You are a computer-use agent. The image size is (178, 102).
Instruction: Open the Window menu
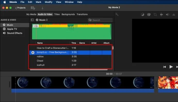point(69,2)
